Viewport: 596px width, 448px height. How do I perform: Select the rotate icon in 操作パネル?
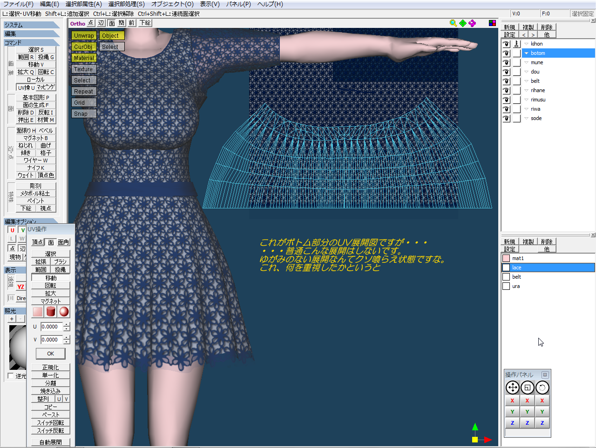[x=542, y=388]
